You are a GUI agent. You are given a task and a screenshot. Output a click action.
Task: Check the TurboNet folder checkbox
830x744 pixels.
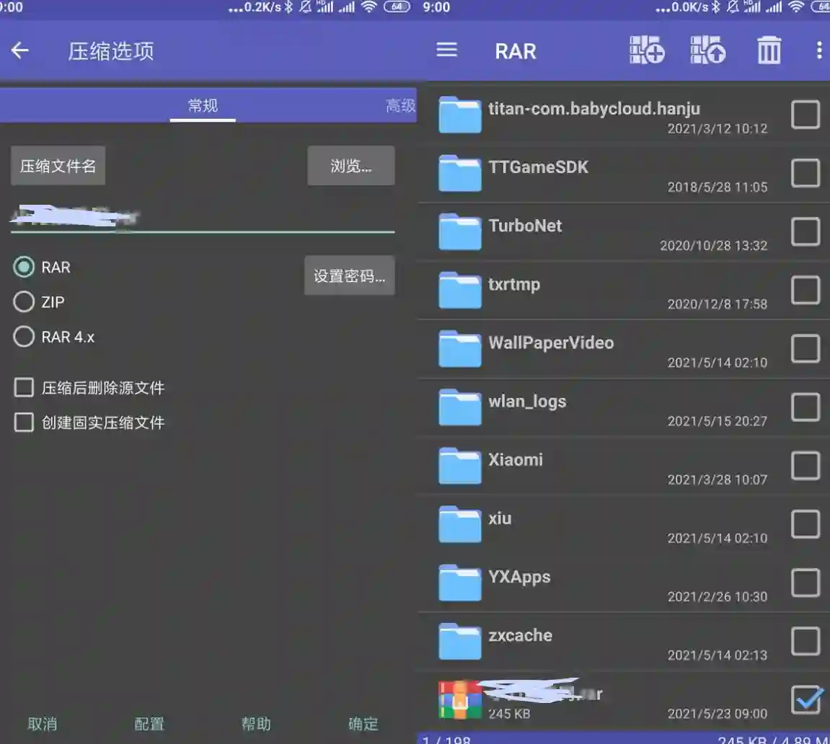click(805, 231)
